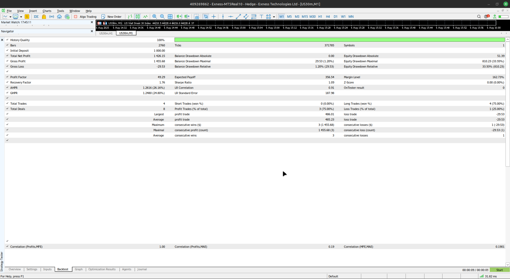Switch to the Overview tester tab
510x279 pixels.
pos(15,269)
